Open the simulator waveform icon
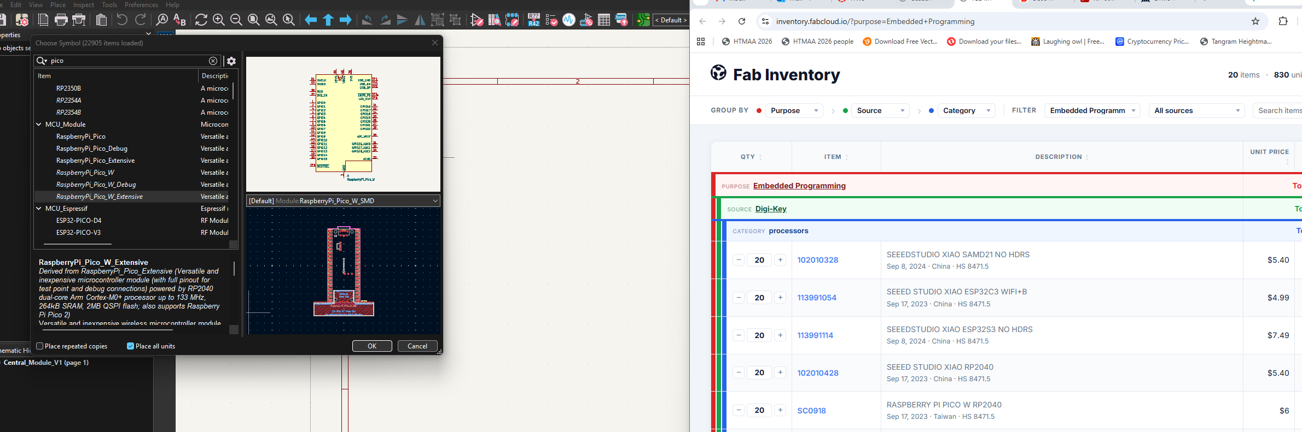Viewport: 1302px width, 432px height. (569, 20)
